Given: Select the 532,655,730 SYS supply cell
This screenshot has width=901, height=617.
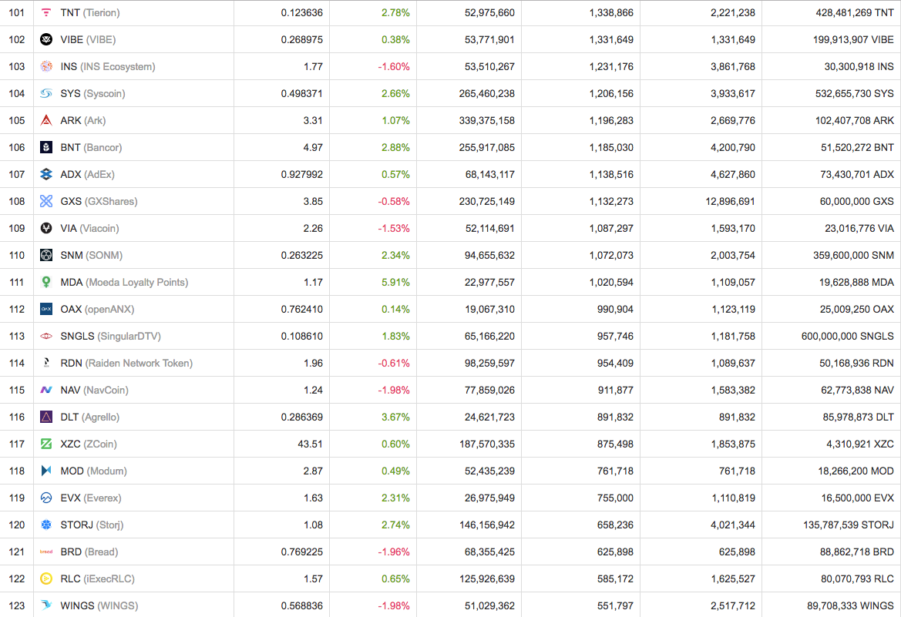Looking at the screenshot, I should coord(855,94).
